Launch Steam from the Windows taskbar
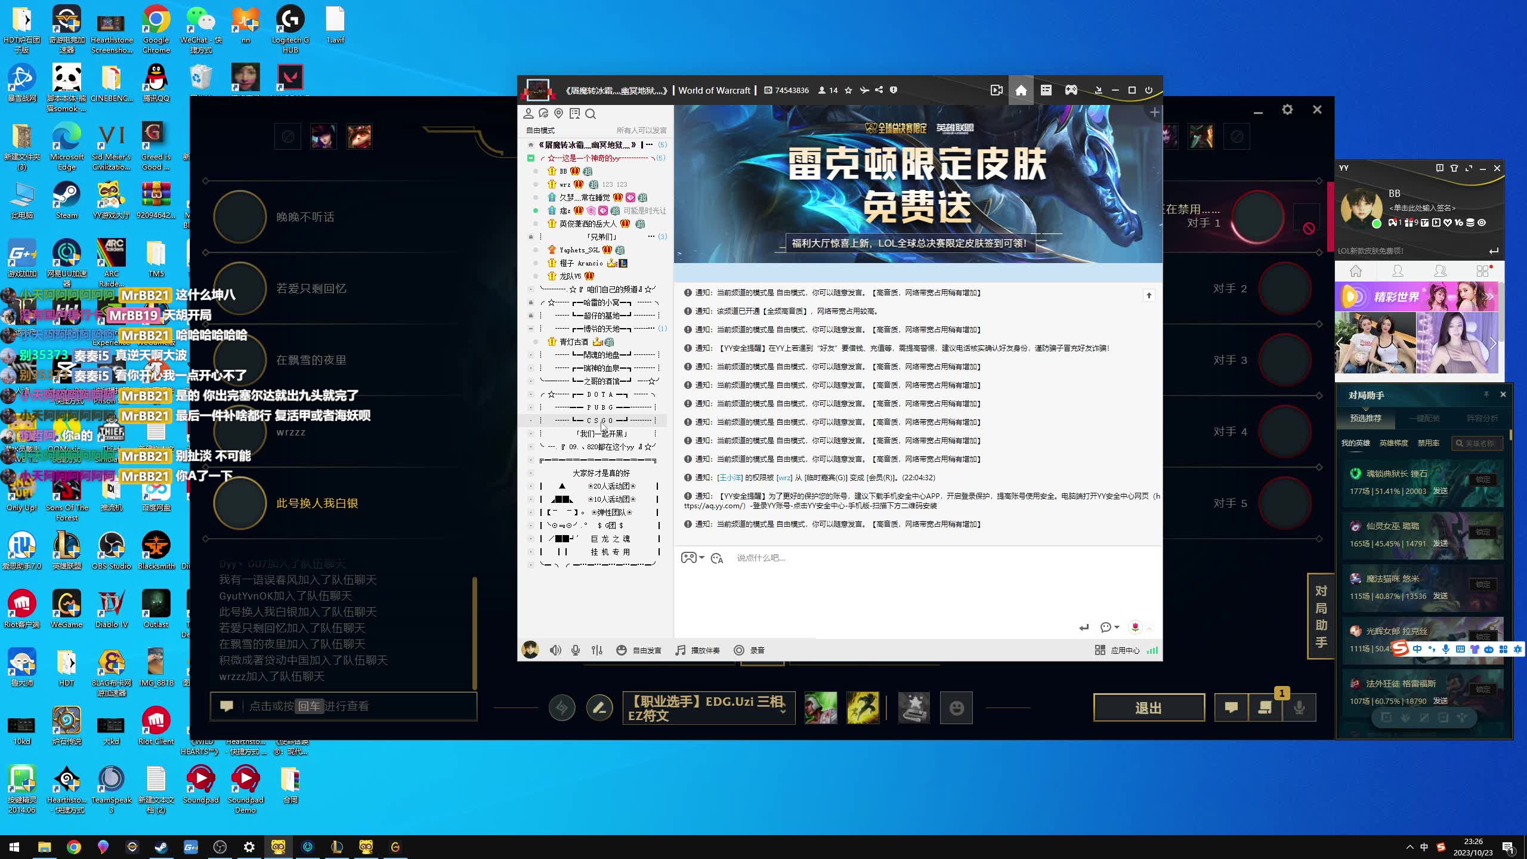 [161, 847]
